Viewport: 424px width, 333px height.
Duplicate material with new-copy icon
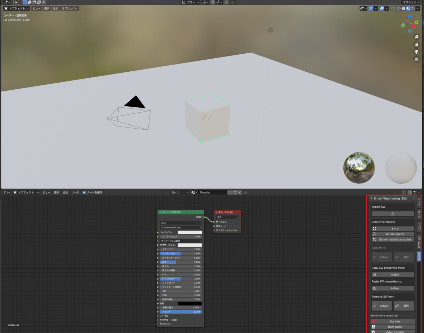click(234, 192)
